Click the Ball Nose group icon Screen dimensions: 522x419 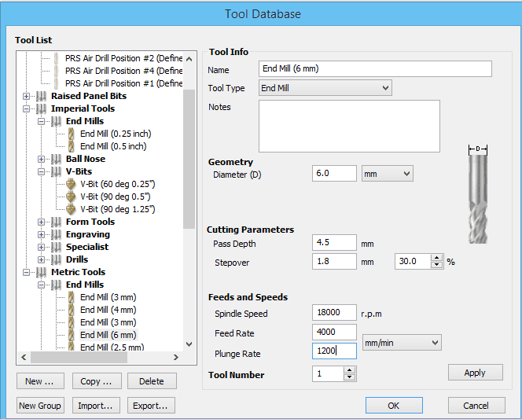click(56, 159)
